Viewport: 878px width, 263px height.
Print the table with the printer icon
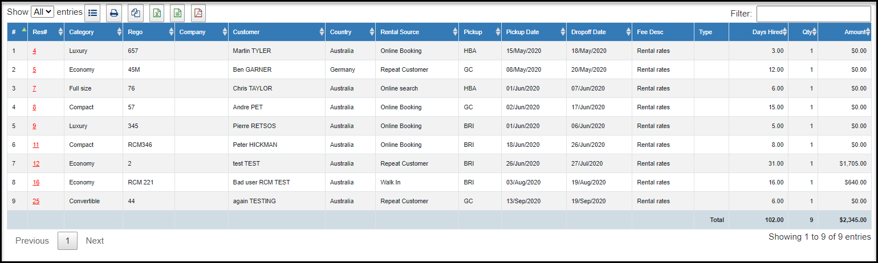click(x=114, y=13)
